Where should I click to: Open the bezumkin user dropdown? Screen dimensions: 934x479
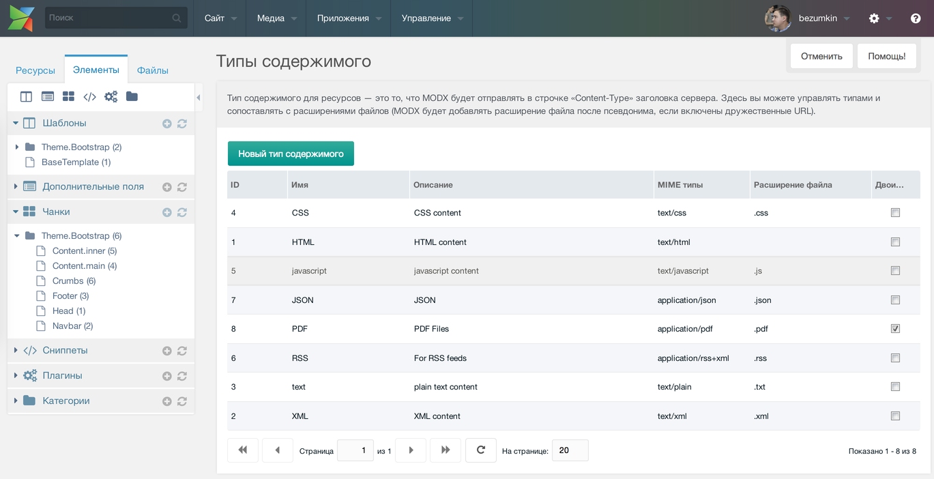818,18
